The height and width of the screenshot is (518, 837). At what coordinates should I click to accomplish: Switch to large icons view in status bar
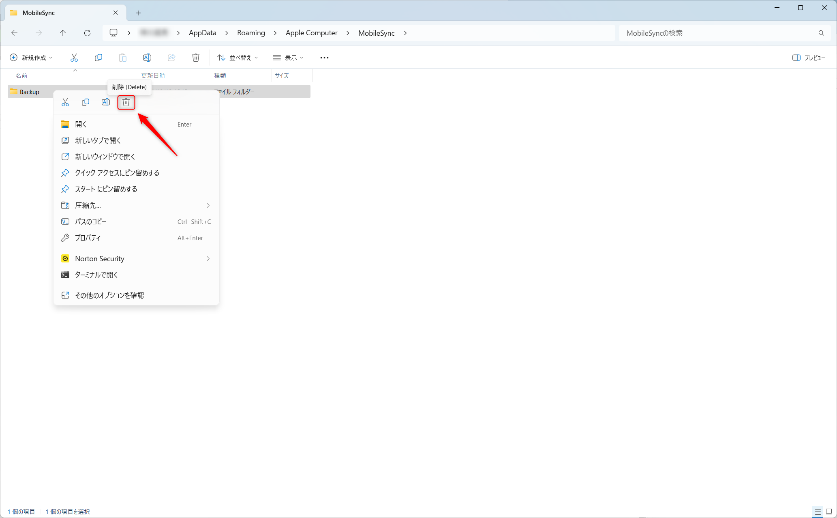click(x=829, y=512)
